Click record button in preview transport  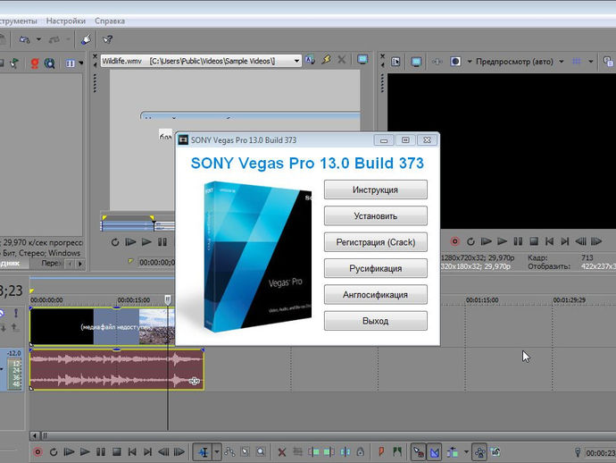pyautogui.click(x=454, y=241)
